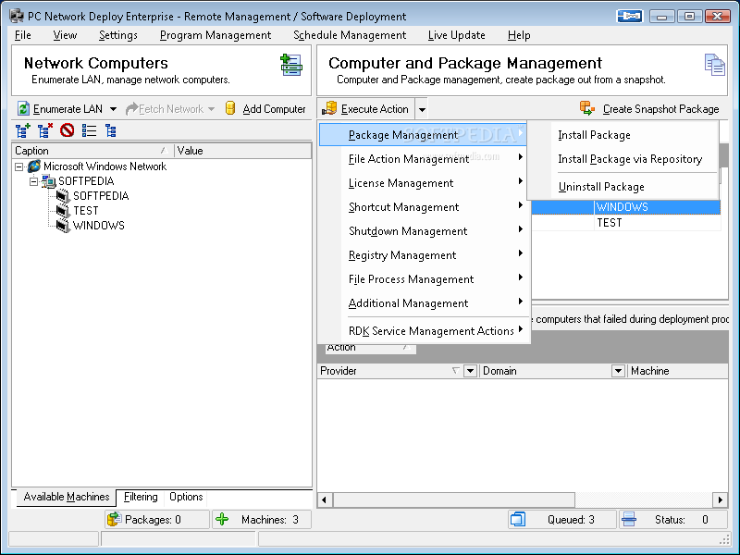Click the application icon in title bar
The height and width of the screenshot is (555, 740).
17,16
